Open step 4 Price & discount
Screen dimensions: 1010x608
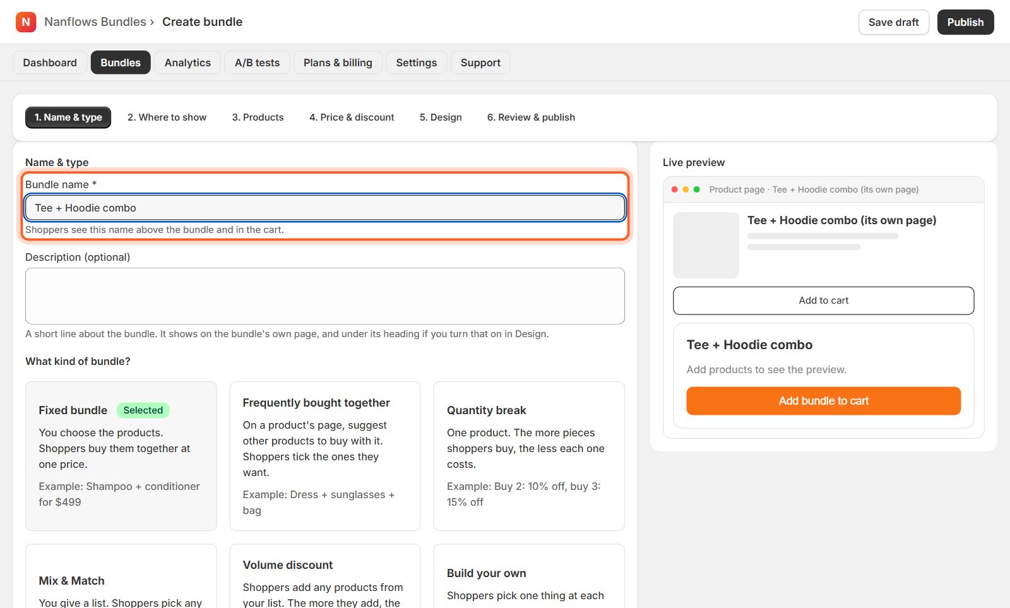pyautogui.click(x=352, y=117)
